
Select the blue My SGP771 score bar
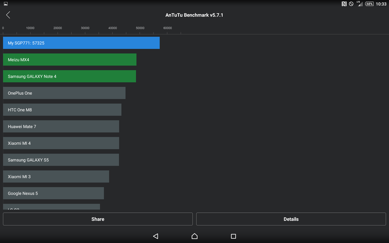pos(81,43)
